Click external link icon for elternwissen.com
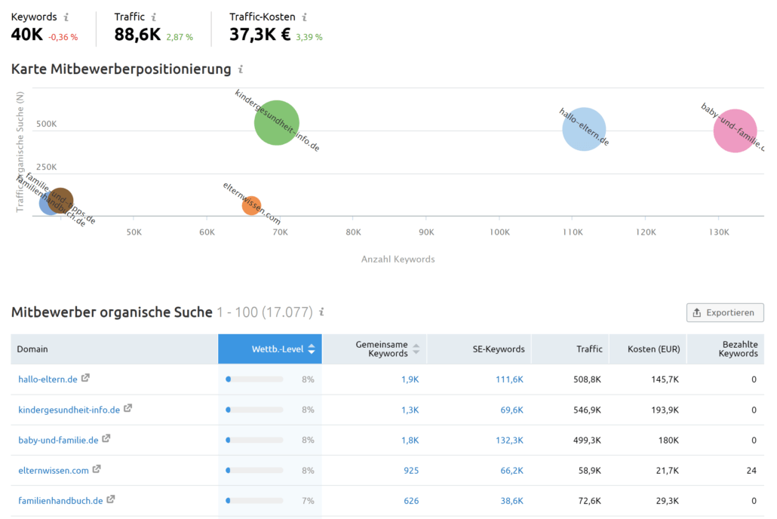The image size is (777, 519). [x=97, y=469]
